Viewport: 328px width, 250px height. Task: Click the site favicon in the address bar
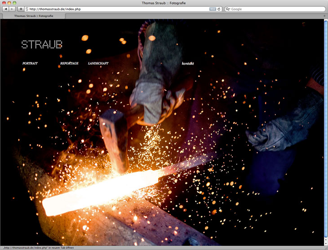coord(27,9)
